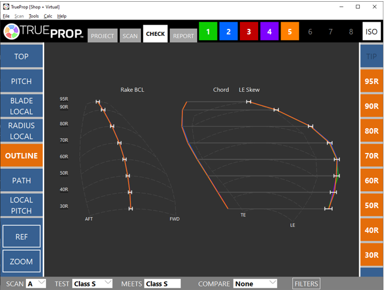Select the PITCH view in sidebar
Image resolution: width=384 pixels, height=290 pixels.
21,81
